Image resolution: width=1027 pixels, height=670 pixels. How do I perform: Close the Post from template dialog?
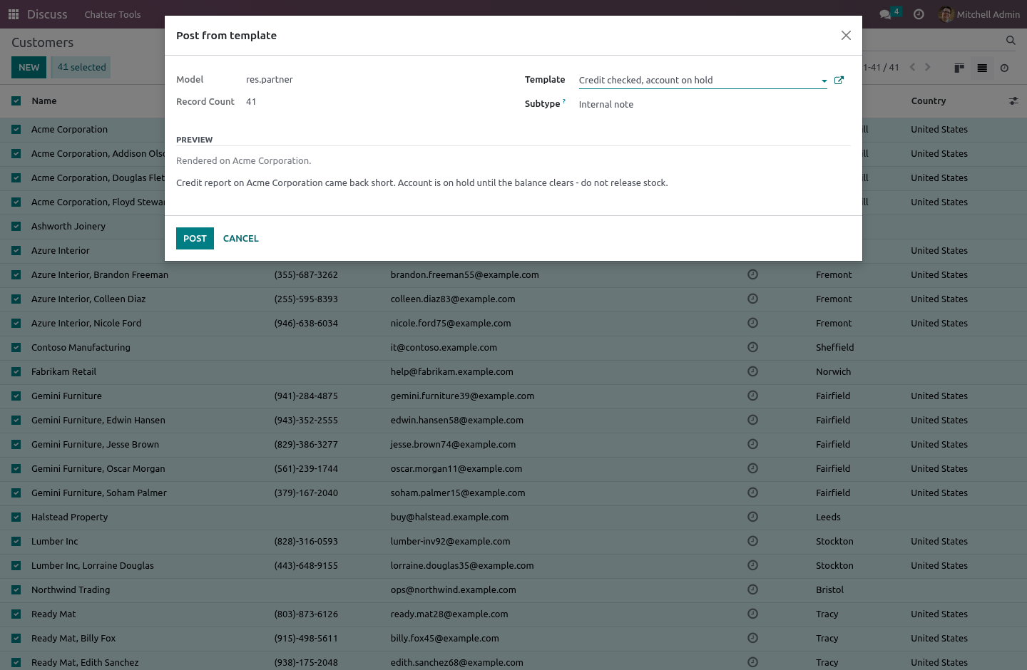click(x=846, y=36)
